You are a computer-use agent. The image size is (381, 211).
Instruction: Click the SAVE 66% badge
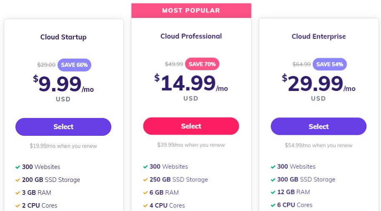pyautogui.click(x=74, y=65)
